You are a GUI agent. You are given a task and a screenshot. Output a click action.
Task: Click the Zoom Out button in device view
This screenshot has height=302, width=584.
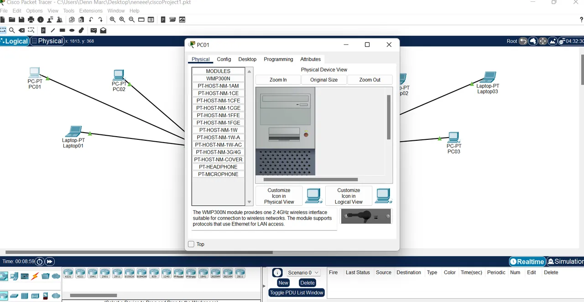[x=370, y=80]
